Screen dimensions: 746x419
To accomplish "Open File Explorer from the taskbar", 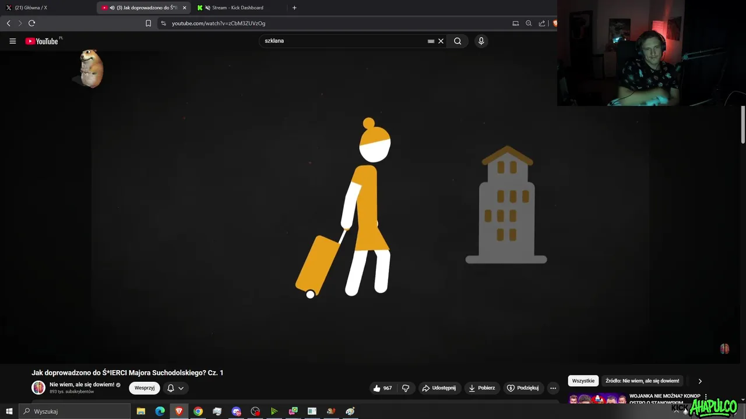I will (140, 411).
